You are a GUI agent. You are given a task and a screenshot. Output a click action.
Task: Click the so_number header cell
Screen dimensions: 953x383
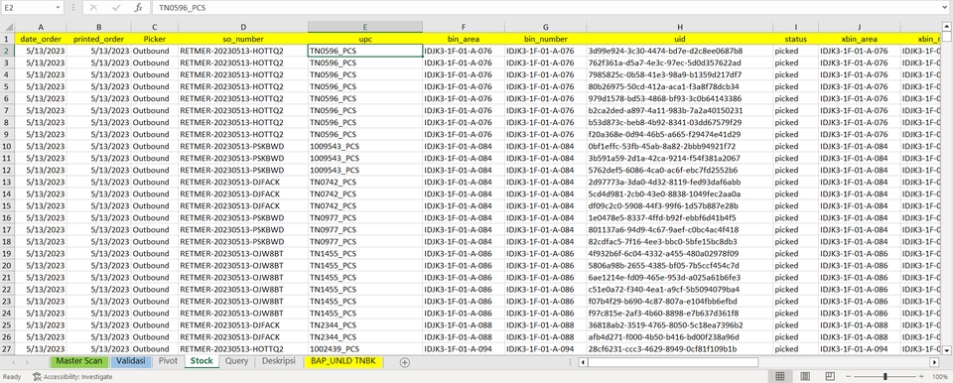point(243,39)
